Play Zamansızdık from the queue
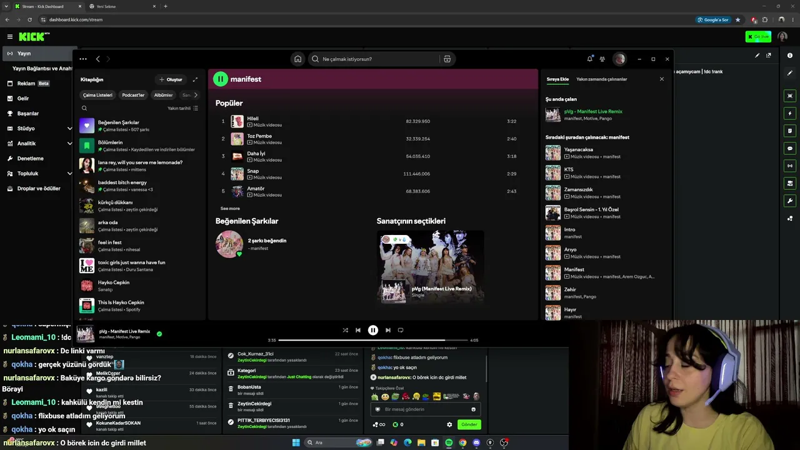 tap(604, 193)
